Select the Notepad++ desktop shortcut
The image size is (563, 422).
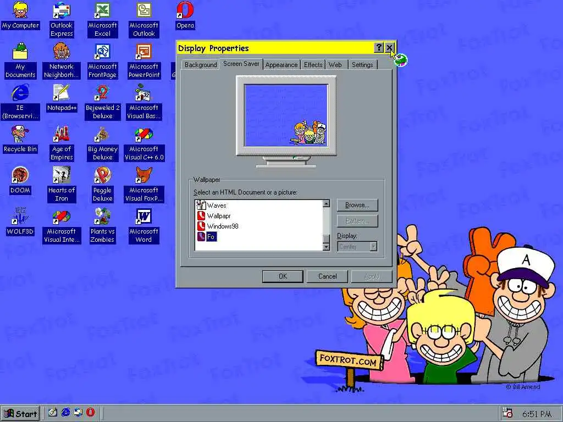click(x=62, y=98)
